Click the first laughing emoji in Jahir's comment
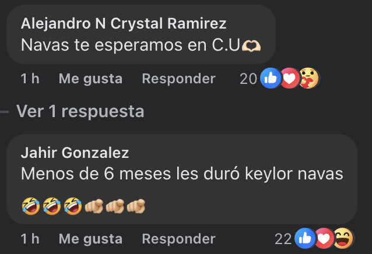Screen dimensions: 372x254 coord(31,206)
